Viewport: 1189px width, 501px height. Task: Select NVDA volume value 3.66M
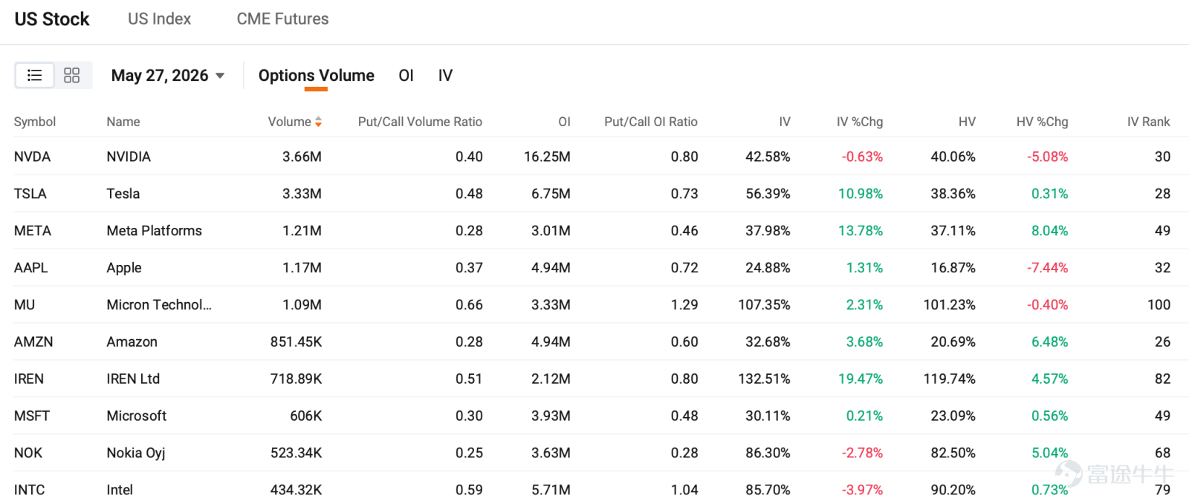coord(302,157)
